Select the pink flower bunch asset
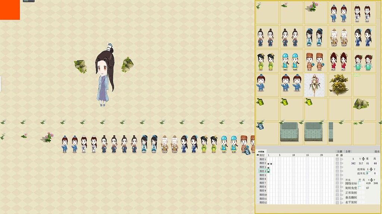This screenshot has width=382, height=214. [313, 7]
